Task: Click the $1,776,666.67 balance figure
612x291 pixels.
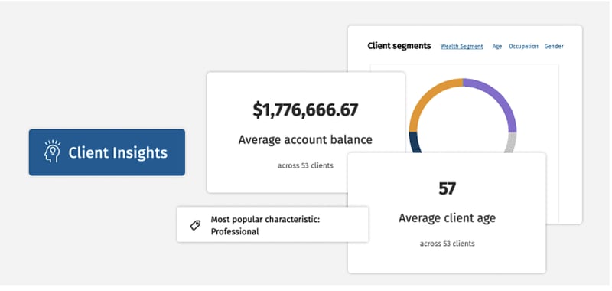Action: pyautogui.click(x=305, y=110)
